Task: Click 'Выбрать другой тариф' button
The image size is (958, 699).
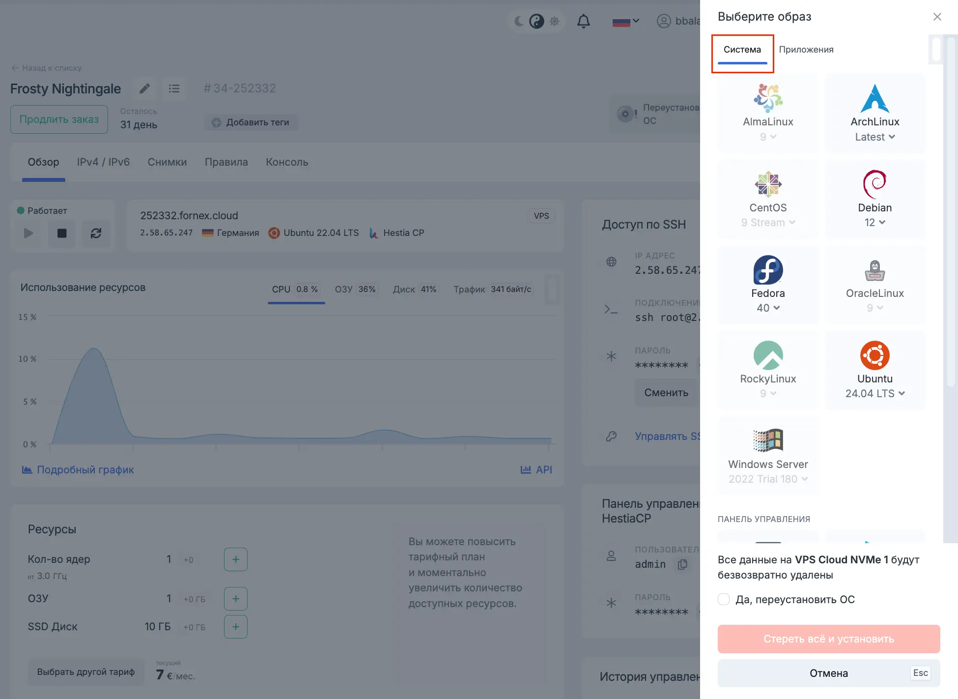Action: 86,672
